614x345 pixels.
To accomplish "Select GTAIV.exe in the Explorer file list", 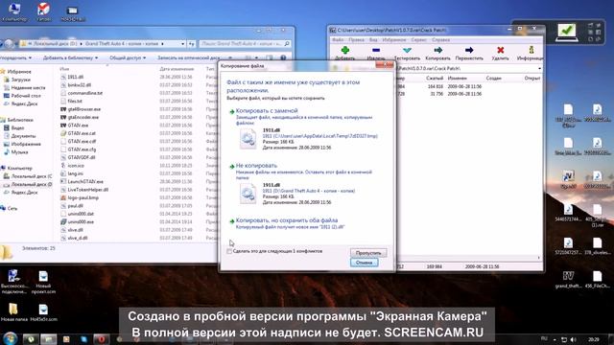I will [x=79, y=126].
